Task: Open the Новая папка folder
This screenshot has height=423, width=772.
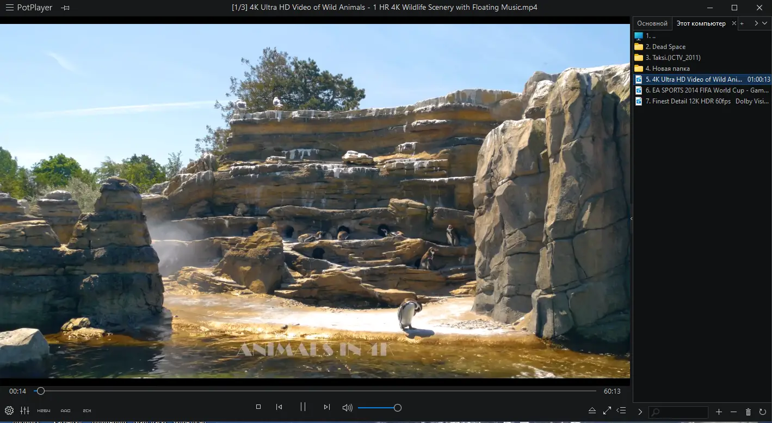Action: 702,69
